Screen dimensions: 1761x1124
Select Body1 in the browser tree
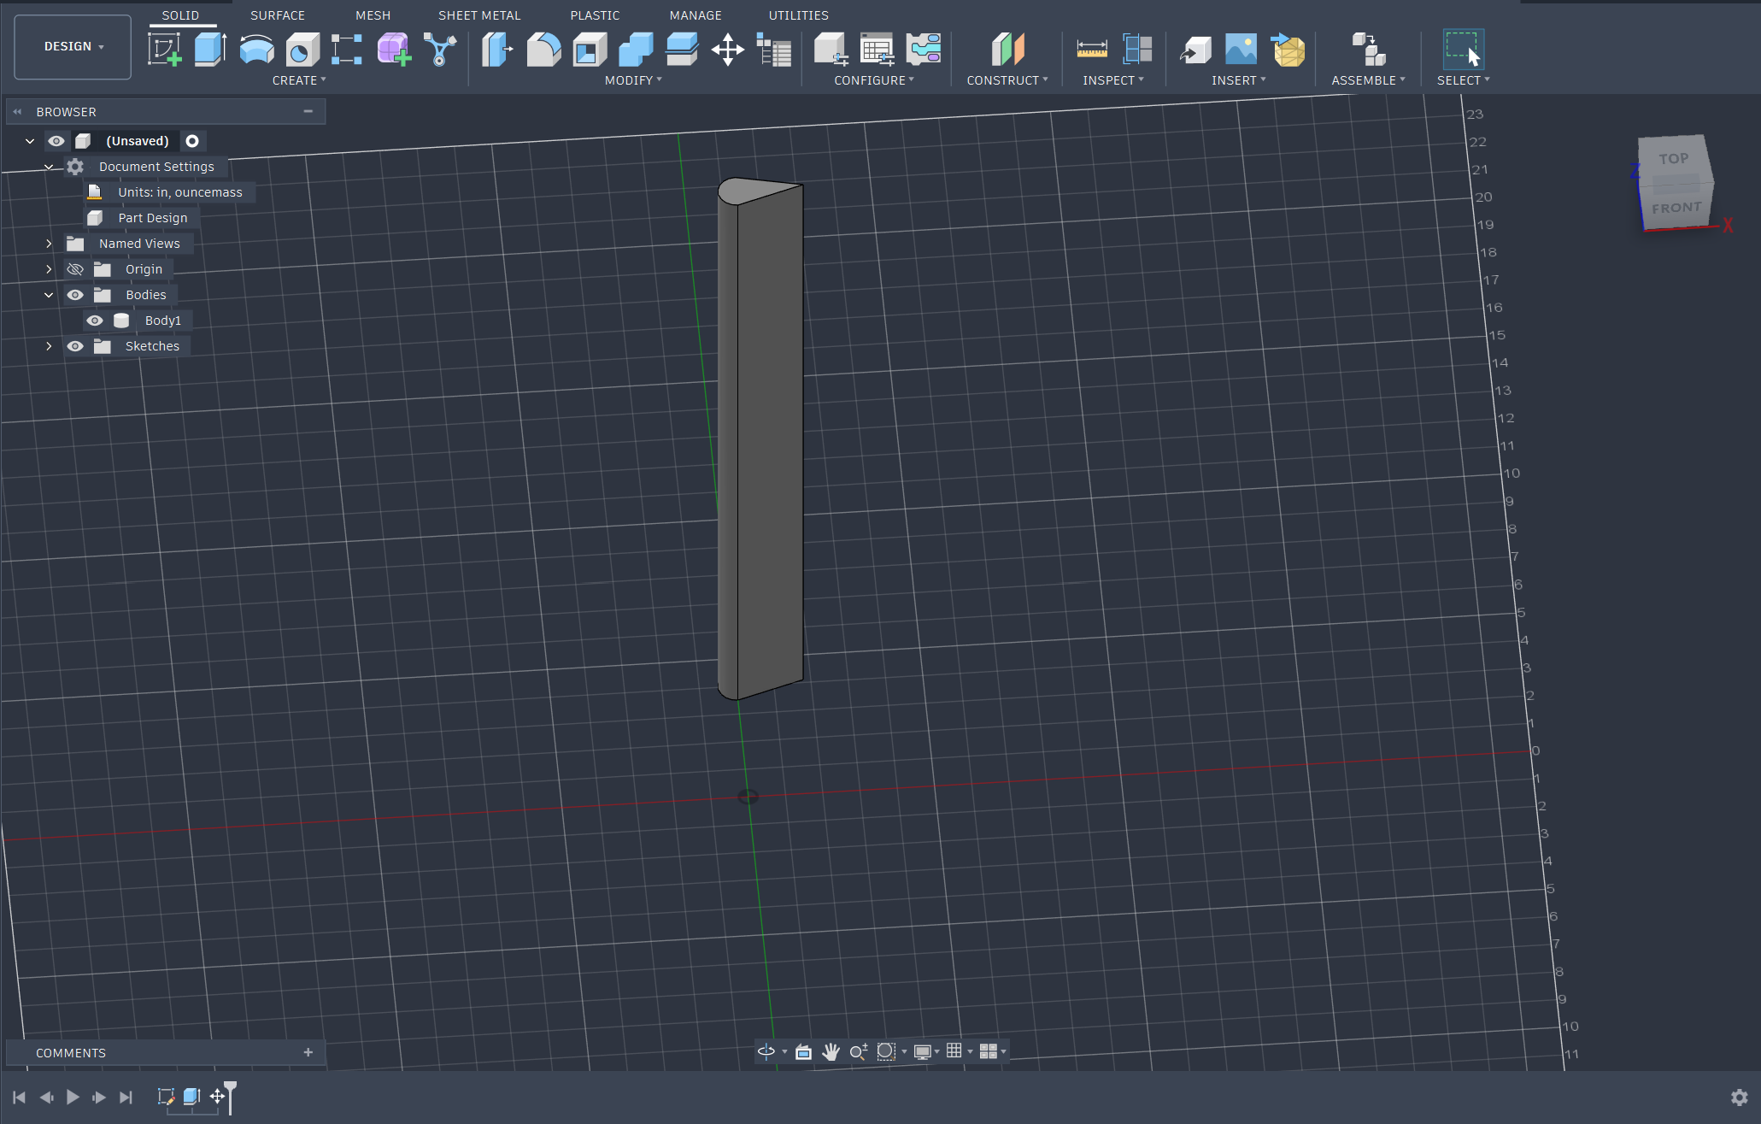[x=162, y=321]
